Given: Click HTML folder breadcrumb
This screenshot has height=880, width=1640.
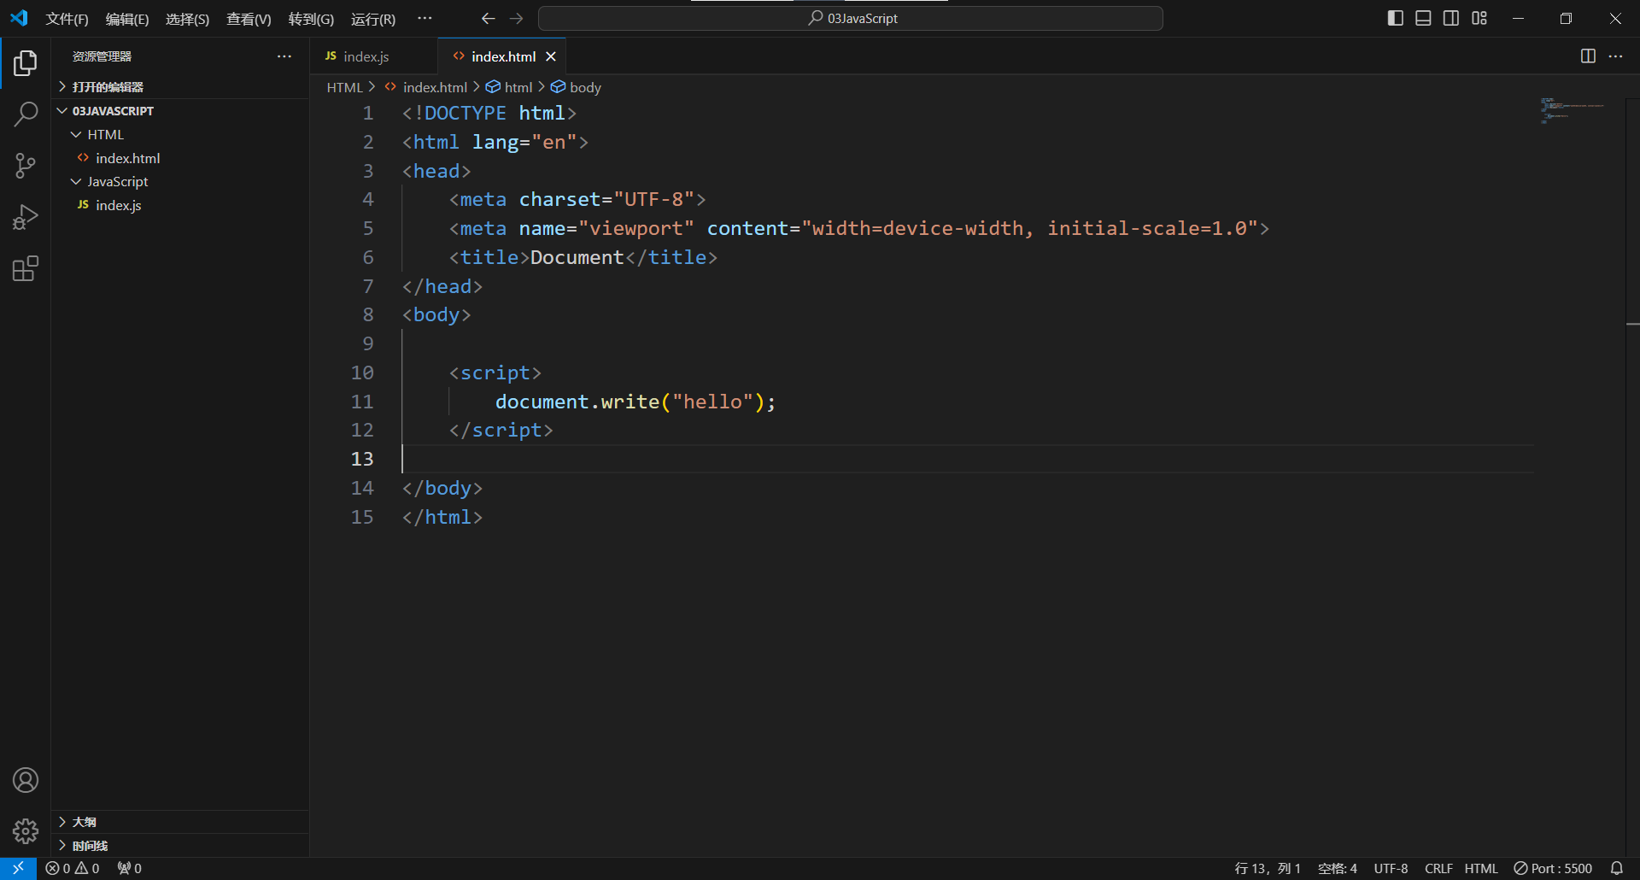Looking at the screenshot, I should [x=345, y=87].
